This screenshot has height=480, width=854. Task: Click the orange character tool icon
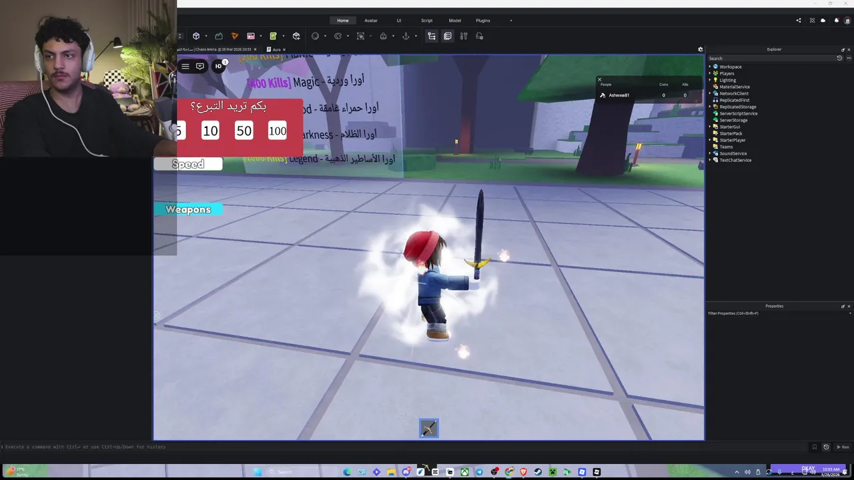pos(234,36)
